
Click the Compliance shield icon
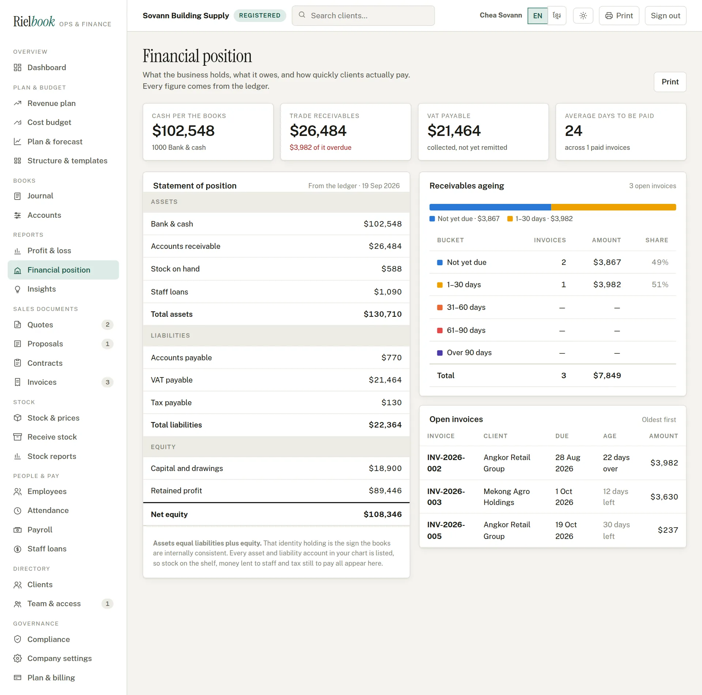18,639
